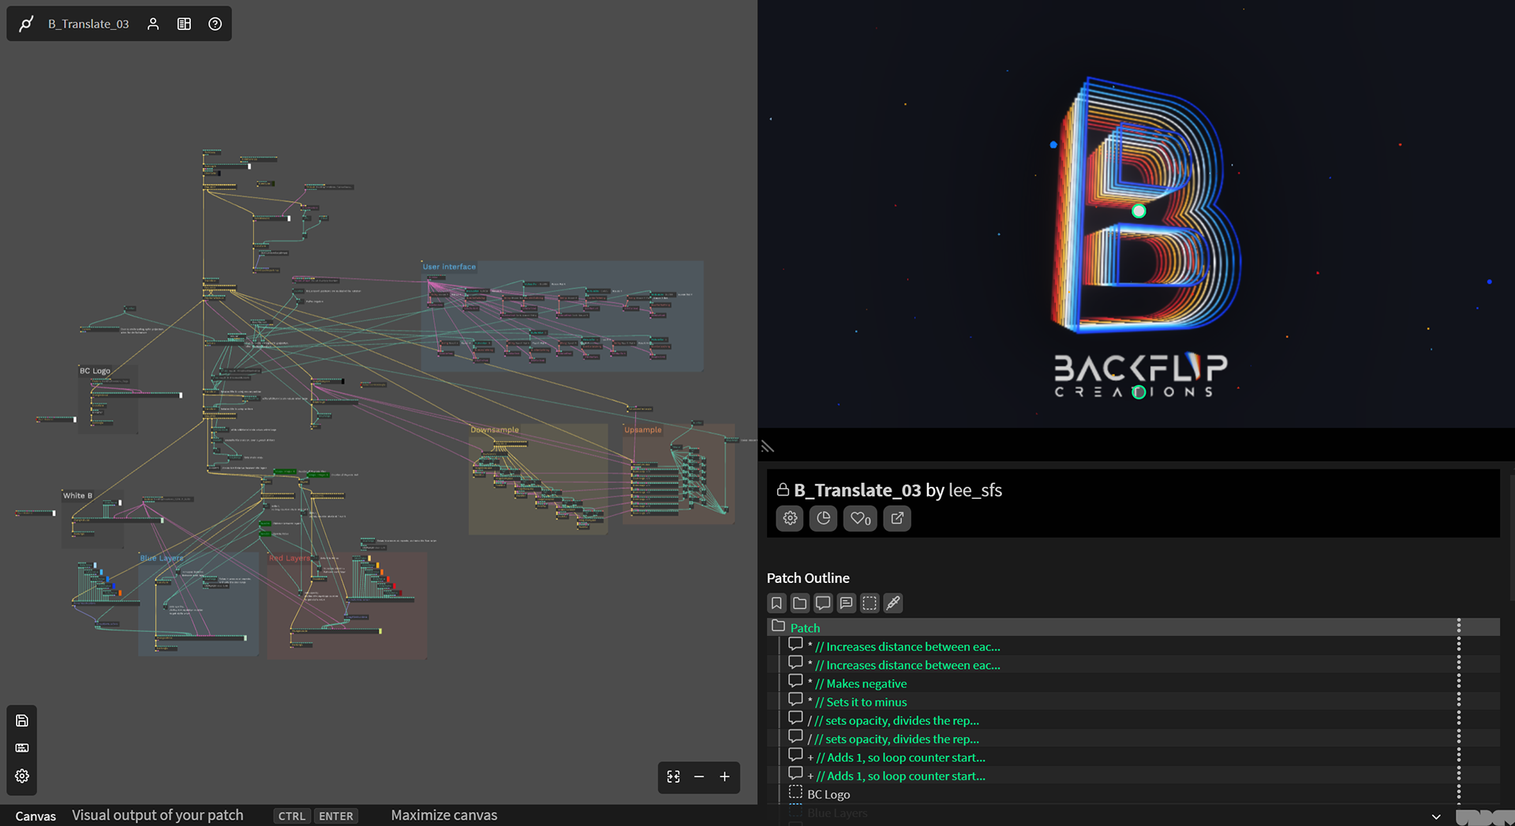The height and width of the screenshot is (826, 1515).
Task: Select the 'User Interface' area label on the patch
Action: [449, 267]
